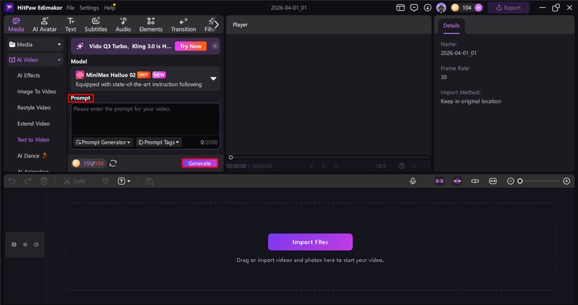Step to previous frame in player
This screenshot has width=578, height=305.
click(312, 166)
